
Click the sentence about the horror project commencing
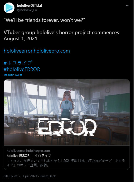pos(61,36)
